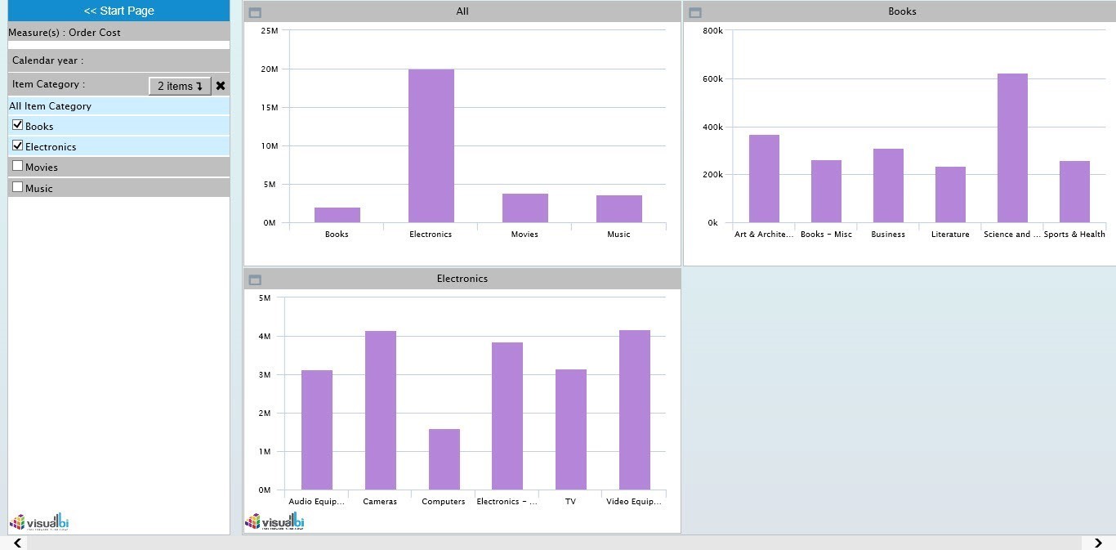Click the horizontal scrollbar track at bottom
Image resolution: width=1116 pixels, height=550 pixels.
[556, 543]
